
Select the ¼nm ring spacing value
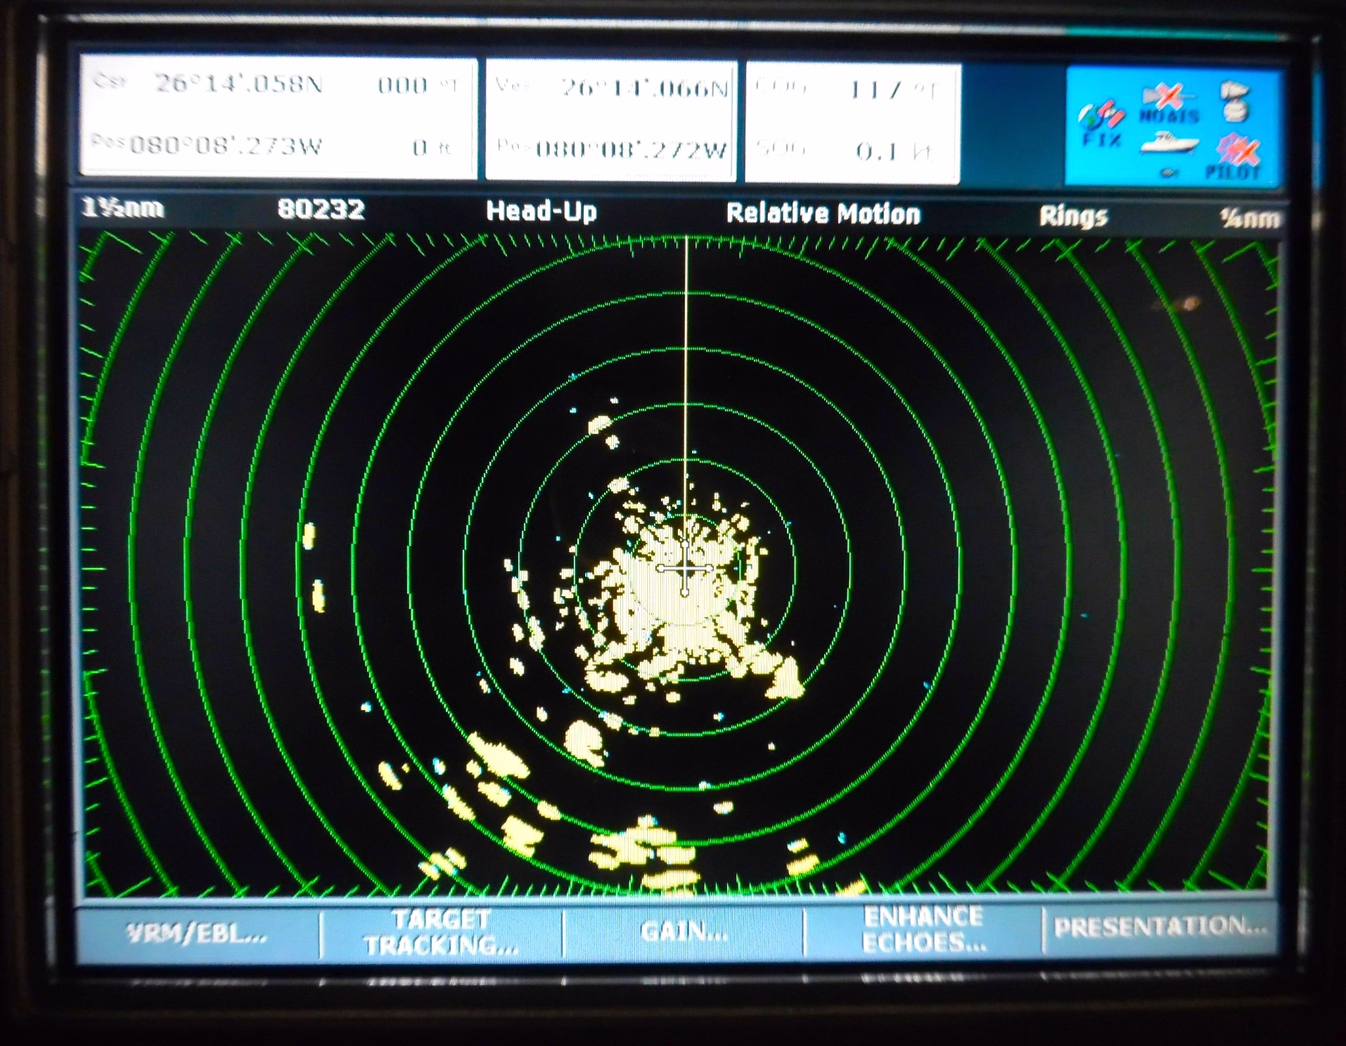click(1249, 219)
